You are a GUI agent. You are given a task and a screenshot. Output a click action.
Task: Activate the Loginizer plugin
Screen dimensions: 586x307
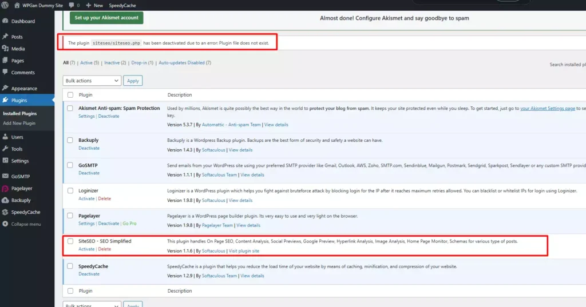click(x=86, y=199)
